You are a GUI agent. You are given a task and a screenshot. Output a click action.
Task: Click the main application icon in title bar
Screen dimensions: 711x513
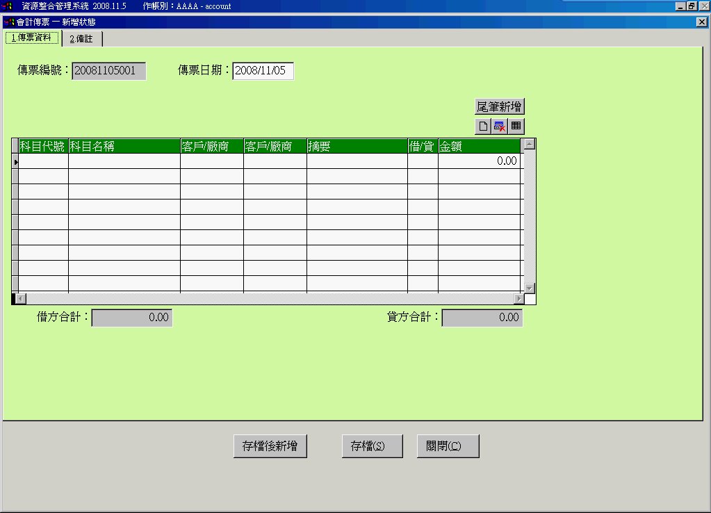[x=7, y=6]
